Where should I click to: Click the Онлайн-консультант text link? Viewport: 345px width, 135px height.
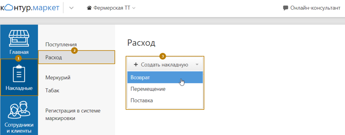[x=315, y=8]
